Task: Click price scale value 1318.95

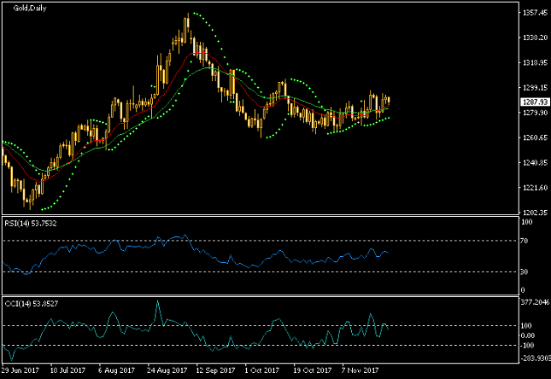Action: 535,63
